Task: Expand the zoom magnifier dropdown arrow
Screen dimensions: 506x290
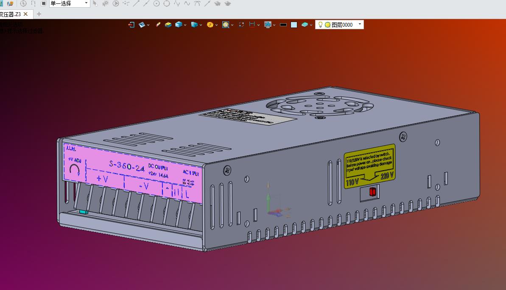Action: (x=232, y=25)
